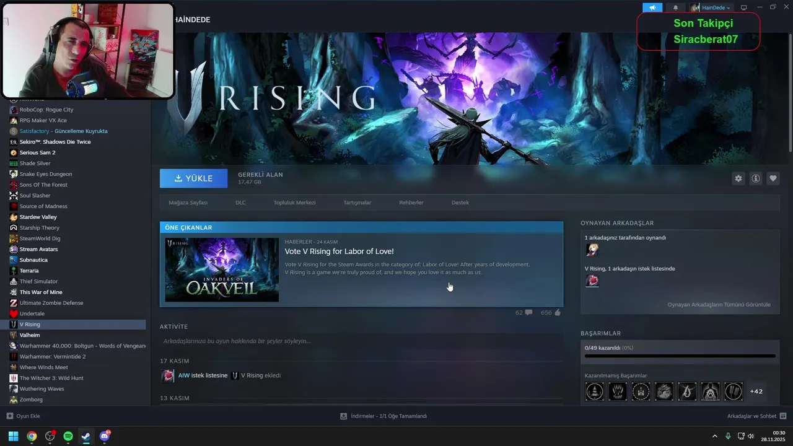Click Oynayan Arkadaşların Tümünü Görüntüle link

coord(719,305)
